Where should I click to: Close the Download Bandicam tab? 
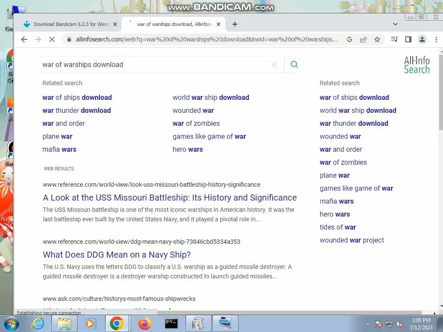tap(115, 24)
